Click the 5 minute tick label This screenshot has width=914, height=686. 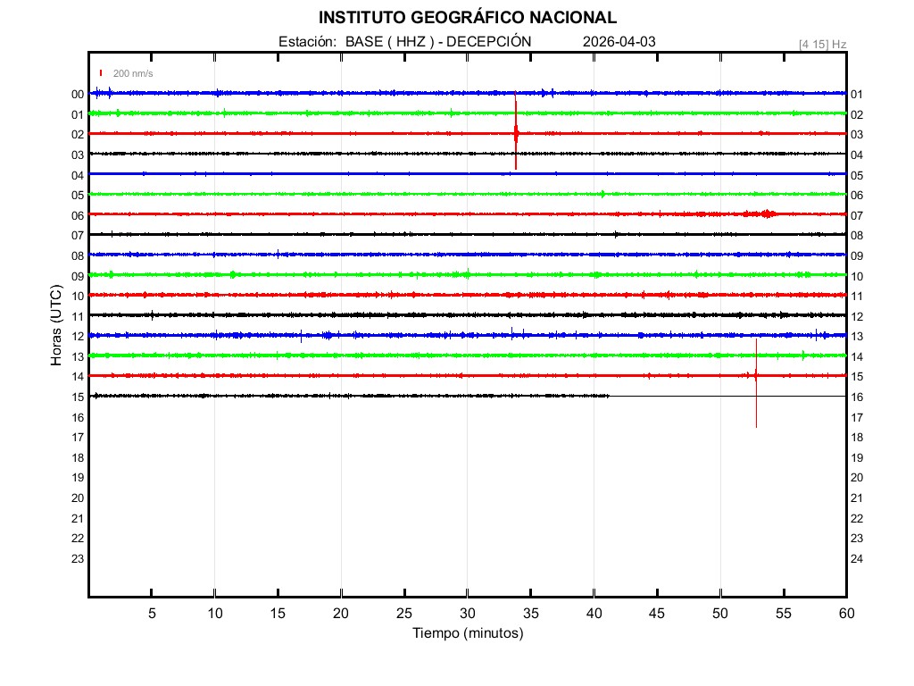point(152,613)
